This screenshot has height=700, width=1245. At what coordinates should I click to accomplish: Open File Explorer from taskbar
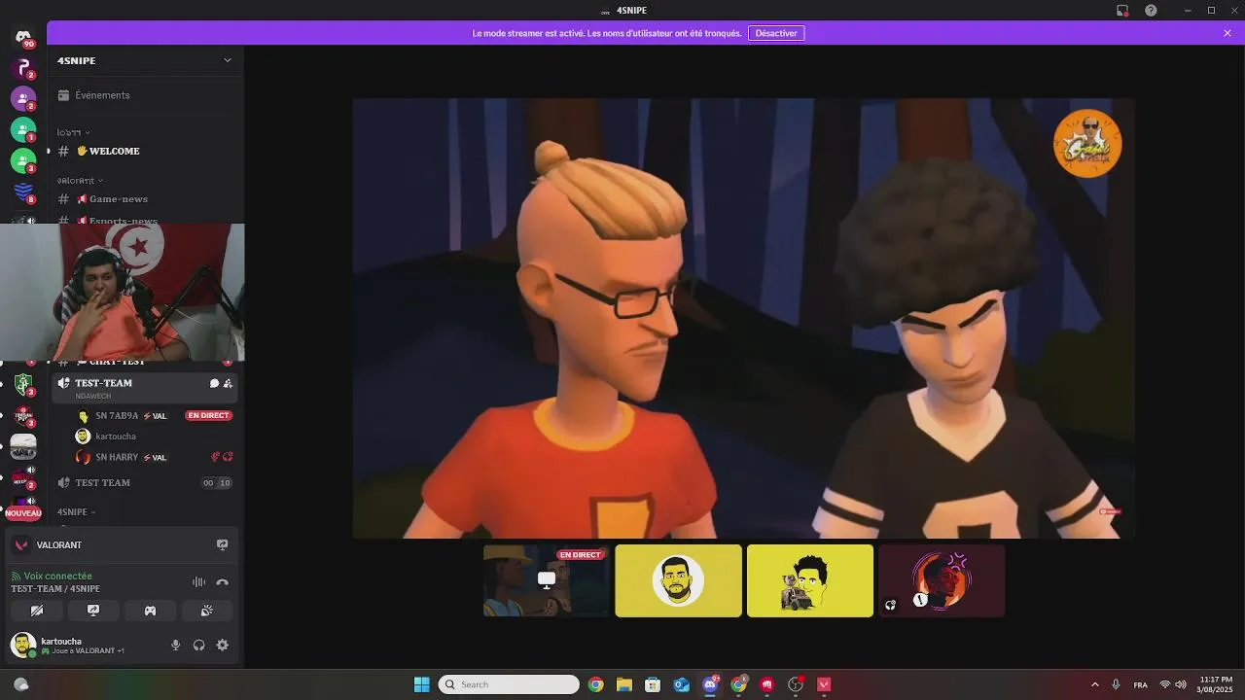click(623, 684)
